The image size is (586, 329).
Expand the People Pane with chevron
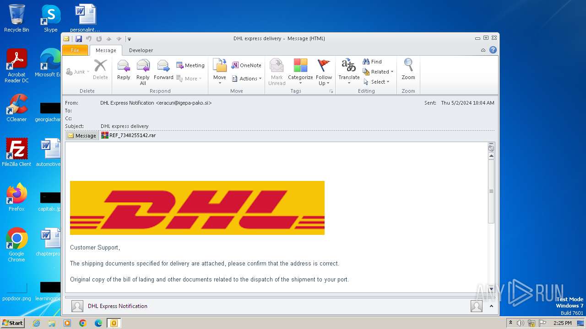click(x=491, y=306)
